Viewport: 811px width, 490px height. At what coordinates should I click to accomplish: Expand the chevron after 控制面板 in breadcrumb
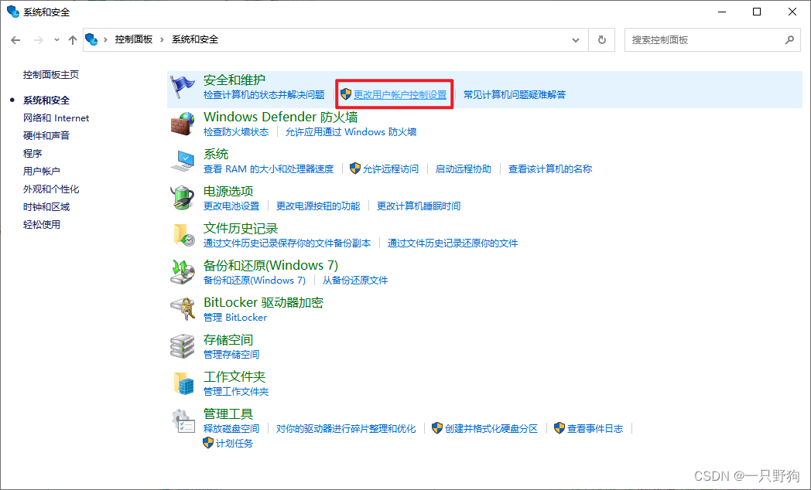pyautogui.click(x=163, y=39)
